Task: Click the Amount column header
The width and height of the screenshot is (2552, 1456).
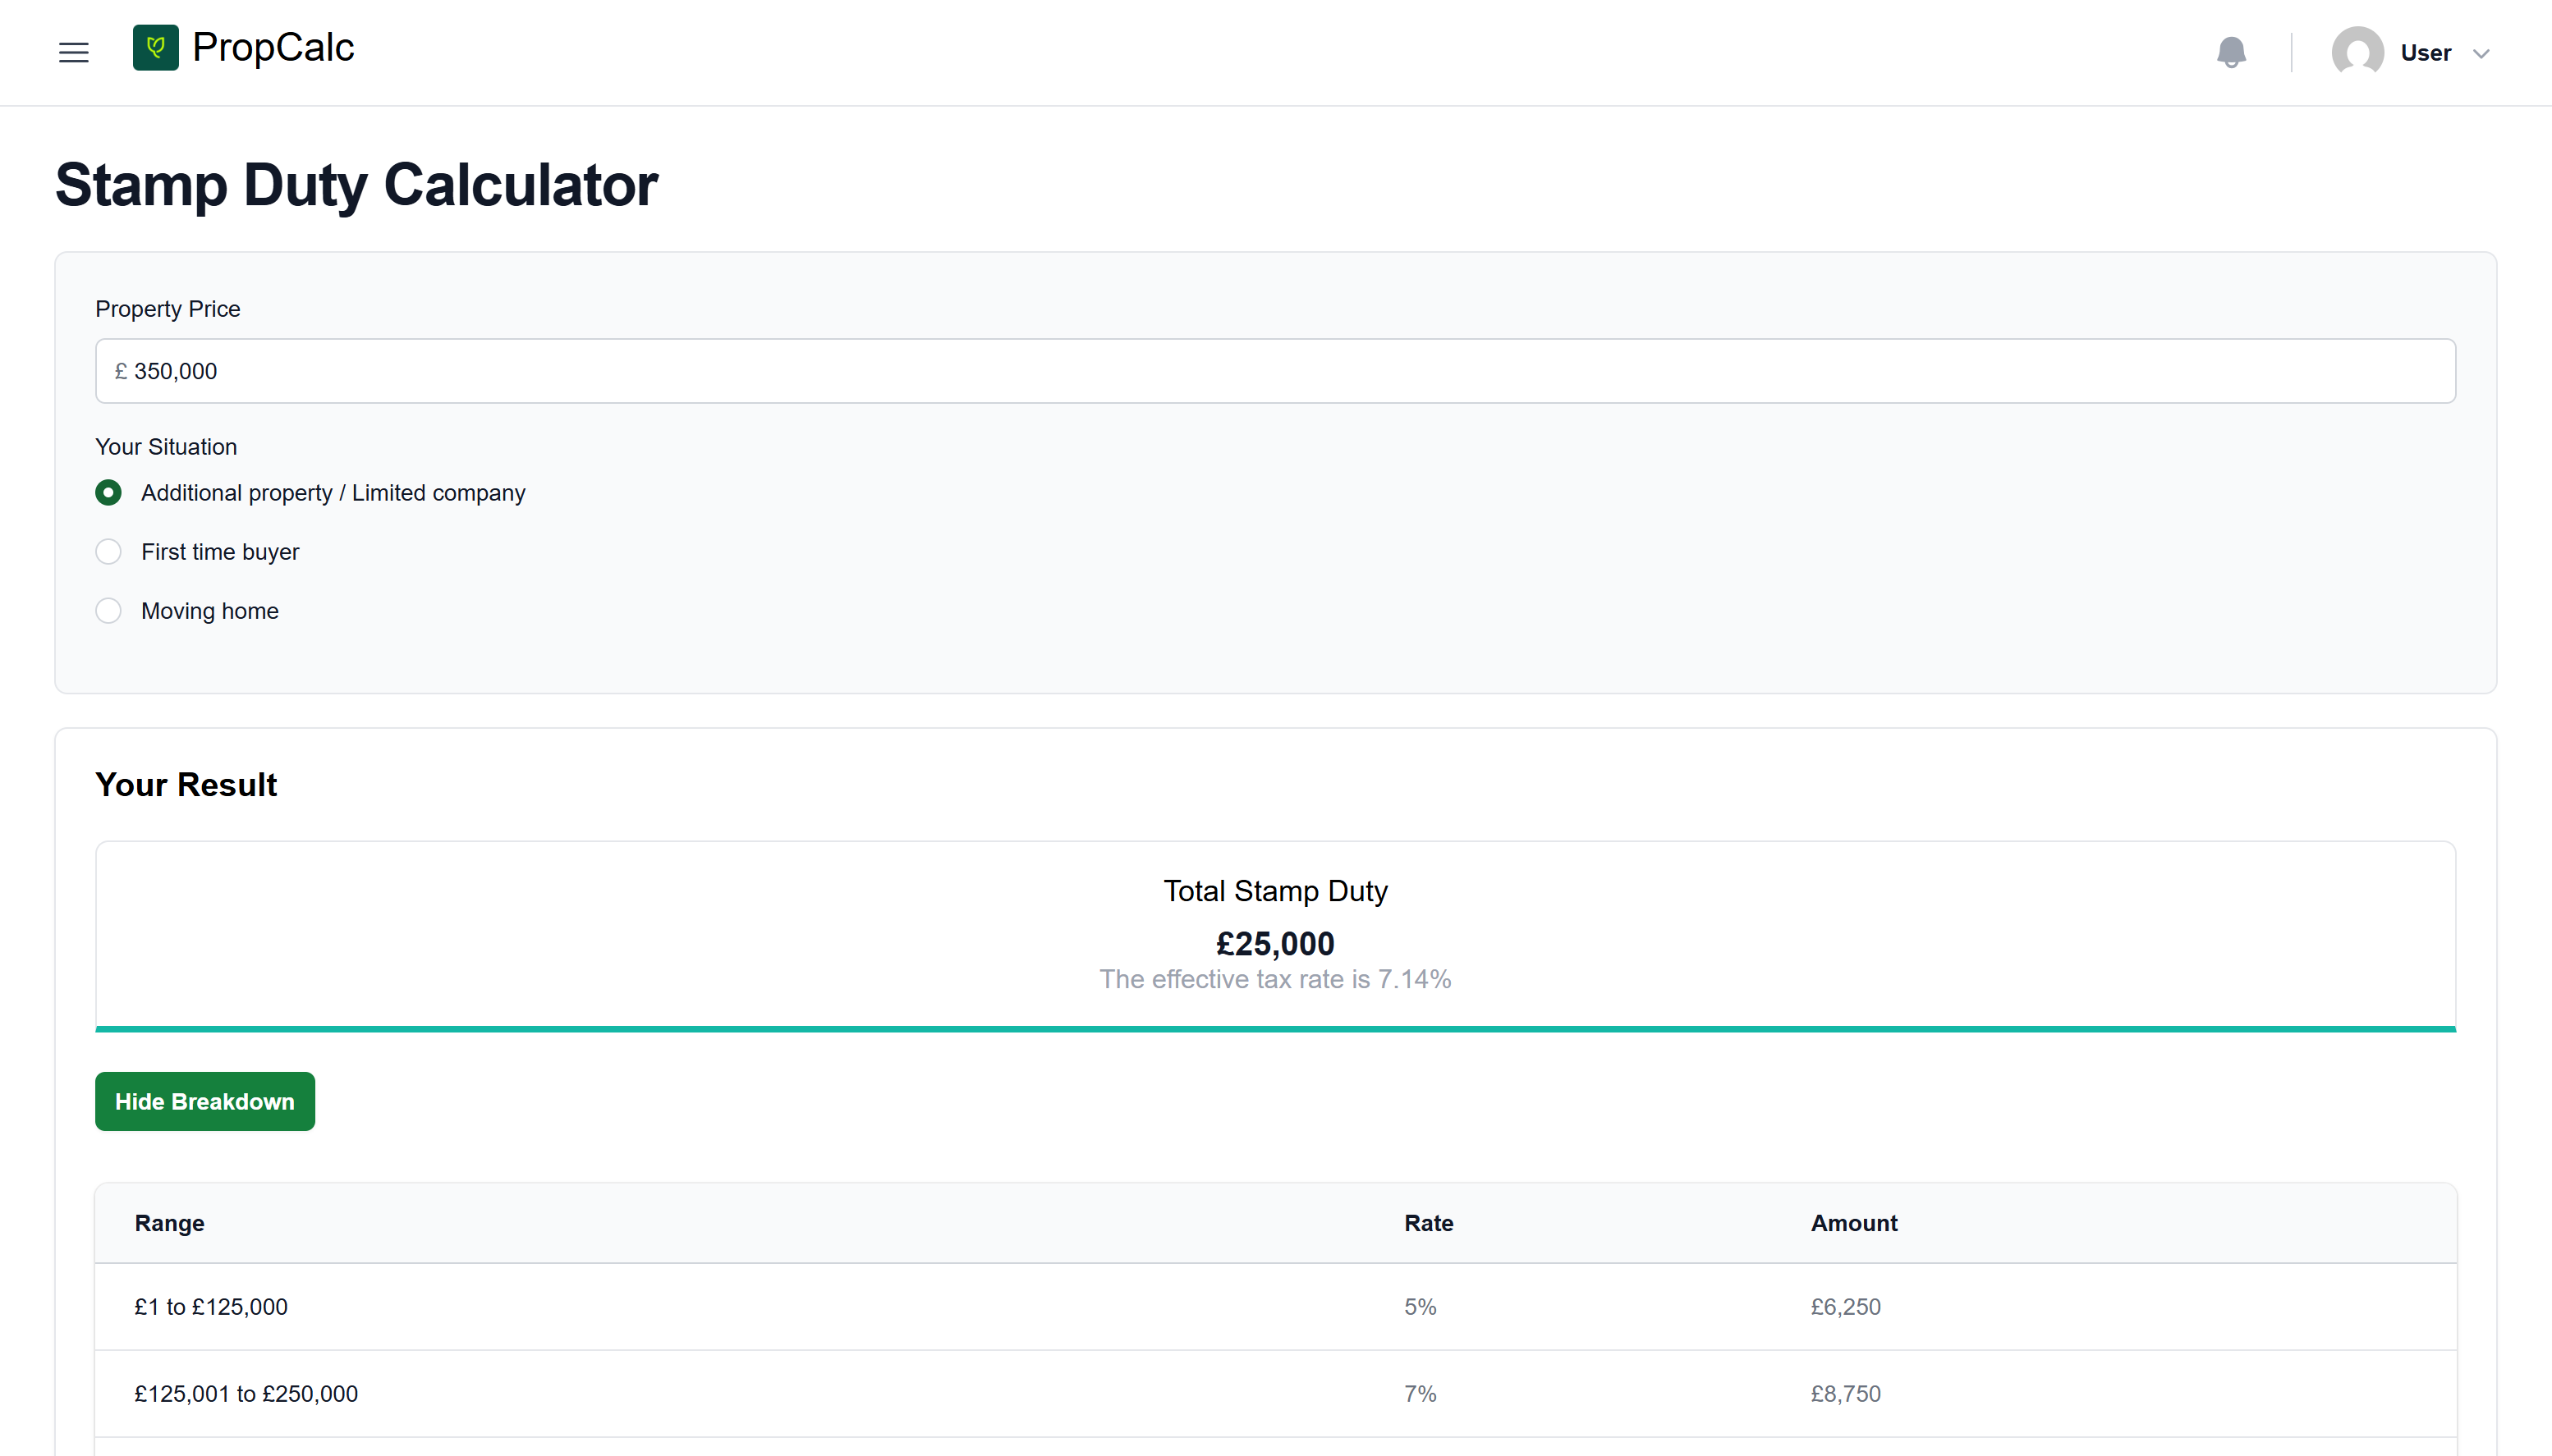Action: (1852, 1223)
